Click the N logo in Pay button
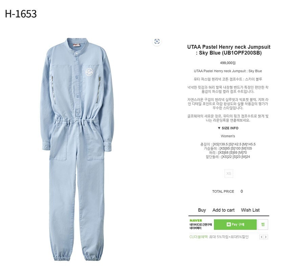This screenshot has width=291, height=274. (228, 225)
